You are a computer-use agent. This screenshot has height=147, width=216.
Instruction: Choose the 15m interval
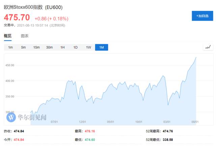click(36, 47)
